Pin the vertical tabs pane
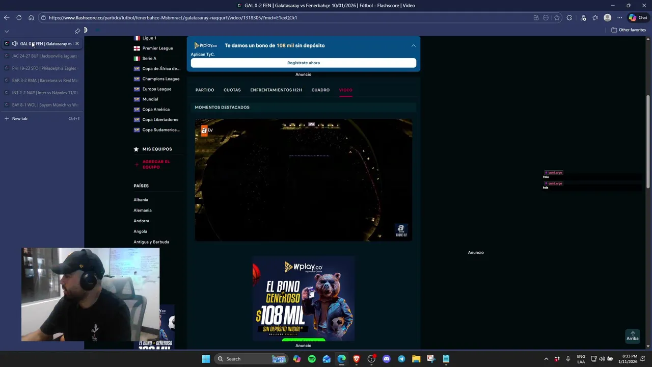Viewport: 652px width, 367px height. pos(77,31)
